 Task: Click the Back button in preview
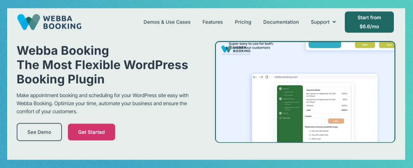point(365,45)
